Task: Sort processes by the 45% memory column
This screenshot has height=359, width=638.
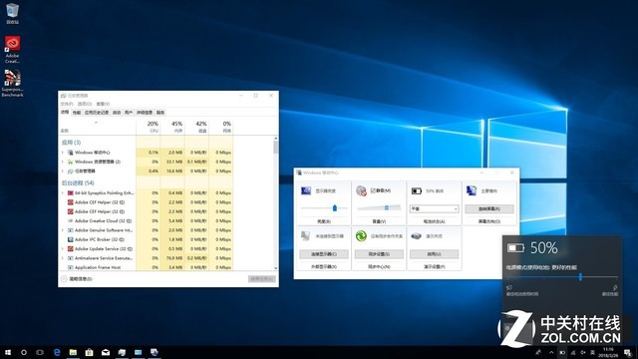Action: click(x=172, y=127)
